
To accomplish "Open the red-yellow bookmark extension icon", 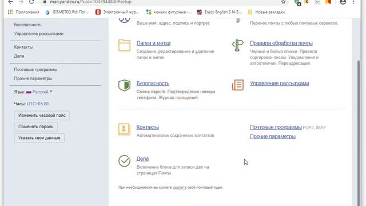I will (x=328, y=2).
